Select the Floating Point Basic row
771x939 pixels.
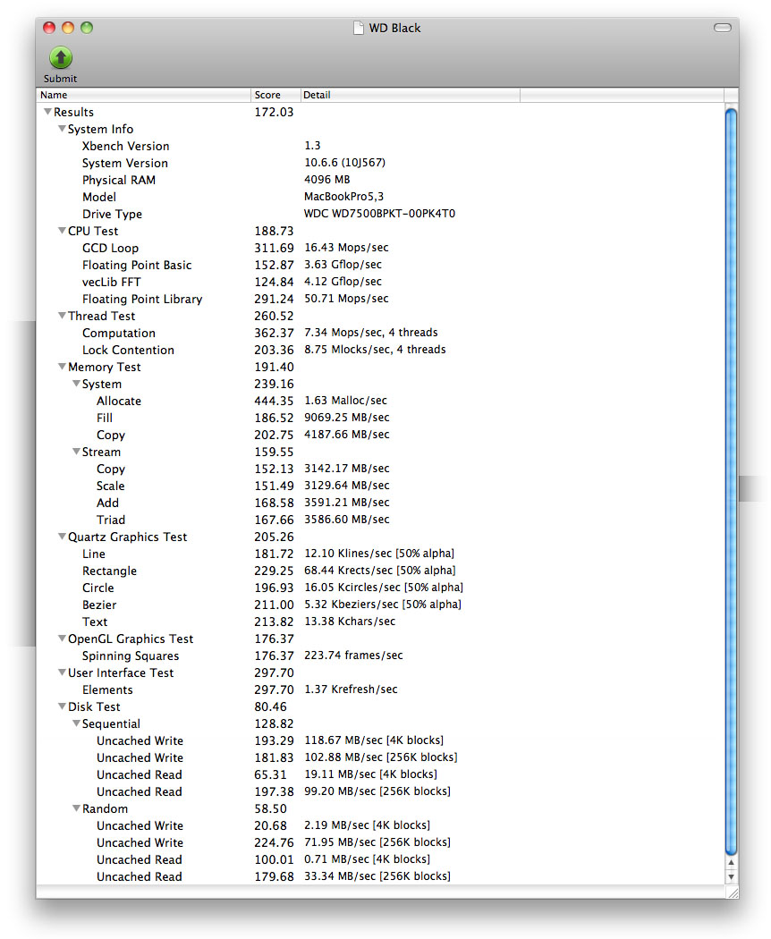point(380,265)
